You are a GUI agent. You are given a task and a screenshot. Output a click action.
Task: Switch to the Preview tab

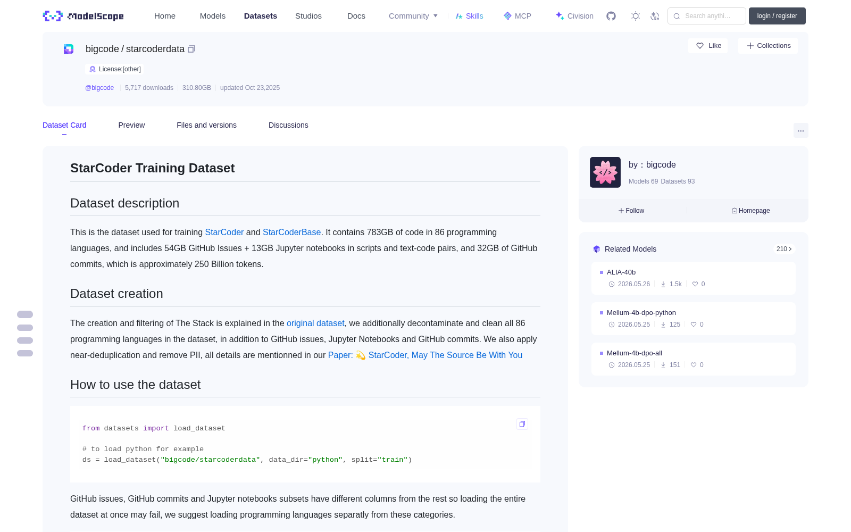pos(131,125)
